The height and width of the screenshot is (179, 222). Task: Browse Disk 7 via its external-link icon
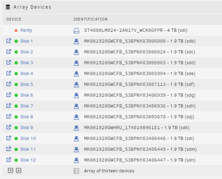click(9, 105)
